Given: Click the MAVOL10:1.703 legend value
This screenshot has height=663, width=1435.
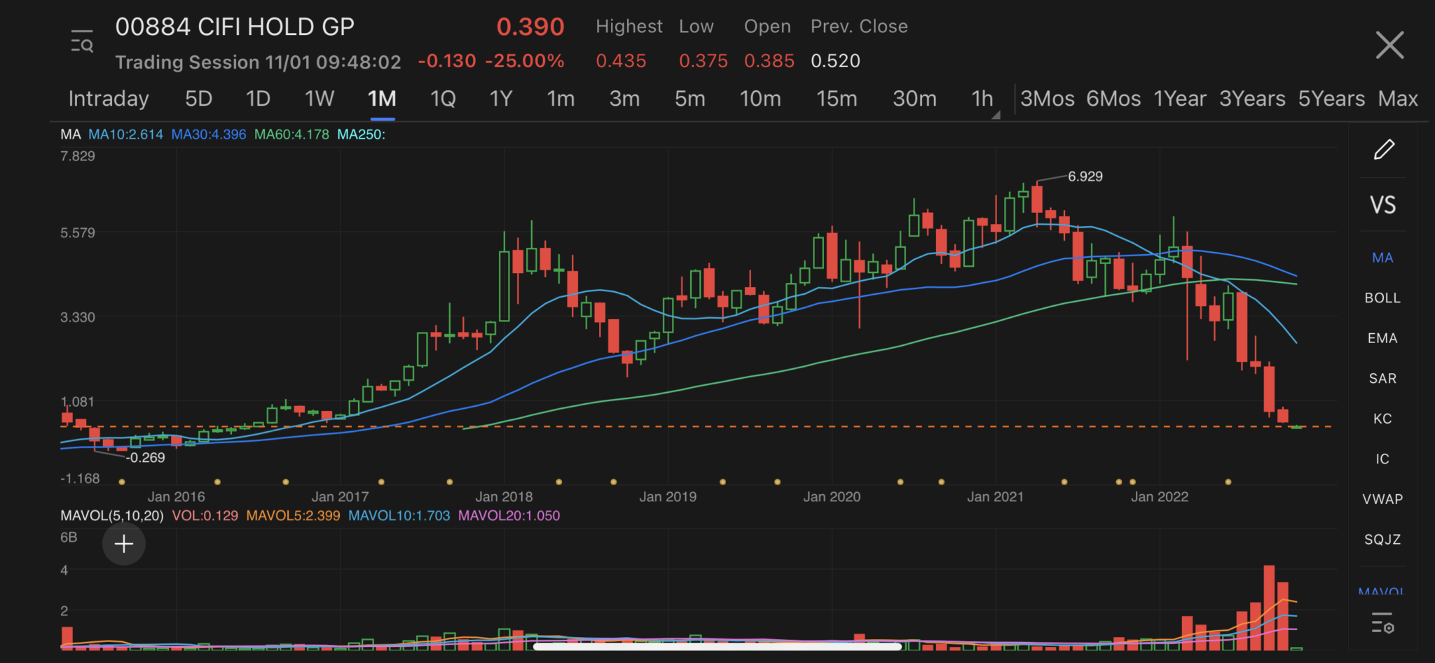Looking at the screenshot, I should (x=399, y=516).
